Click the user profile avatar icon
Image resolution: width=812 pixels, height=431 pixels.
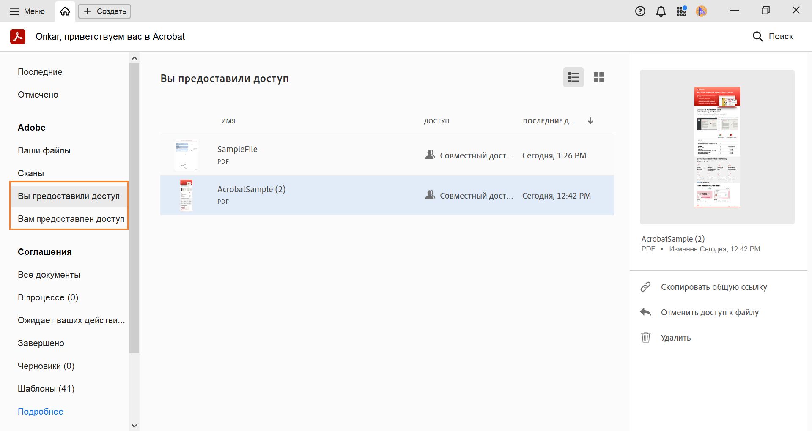(701, 11)
